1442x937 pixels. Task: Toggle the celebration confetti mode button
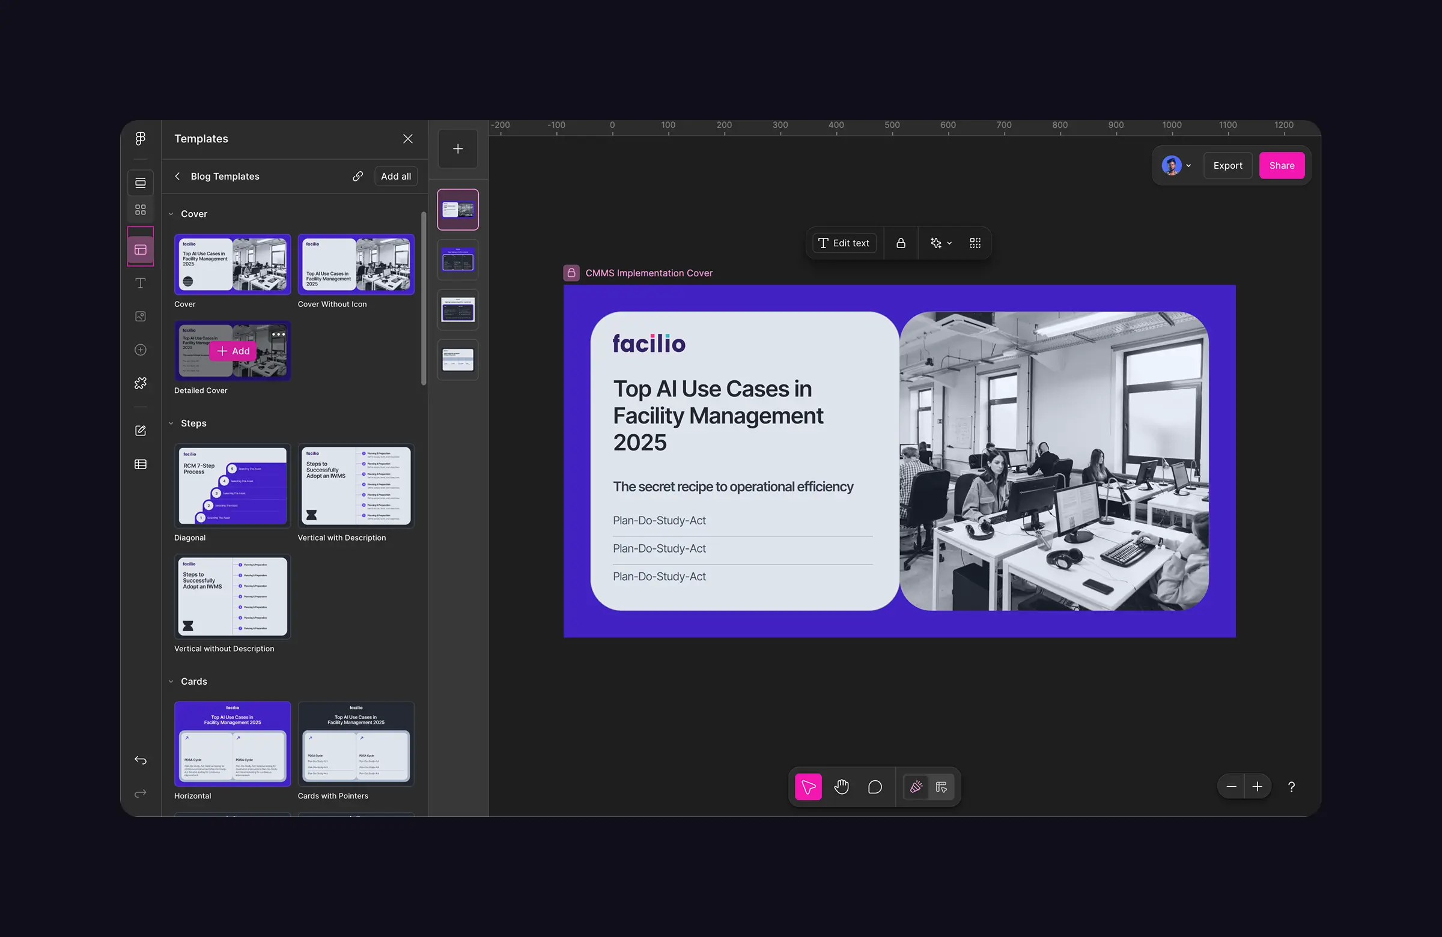coord(916,787)
